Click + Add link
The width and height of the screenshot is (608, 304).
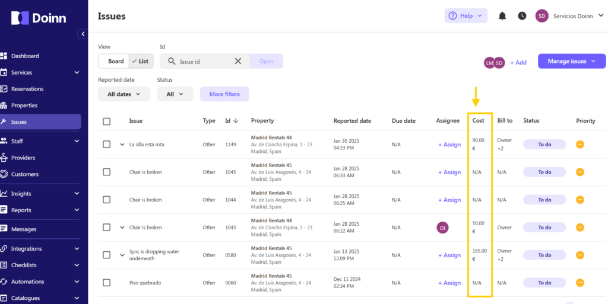(518, 63)
